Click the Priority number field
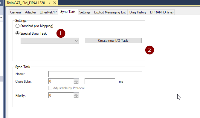The image size is (200, 118). [61, 95]
